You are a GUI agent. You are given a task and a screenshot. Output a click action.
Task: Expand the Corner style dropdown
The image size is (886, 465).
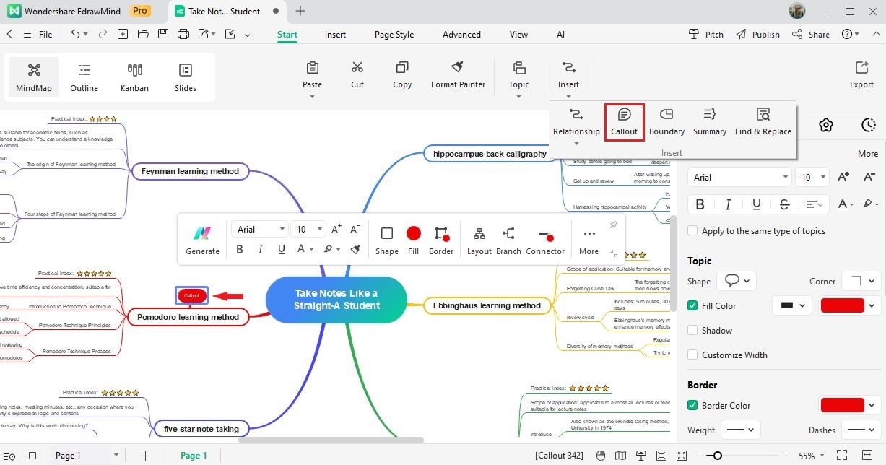point(863,281)
